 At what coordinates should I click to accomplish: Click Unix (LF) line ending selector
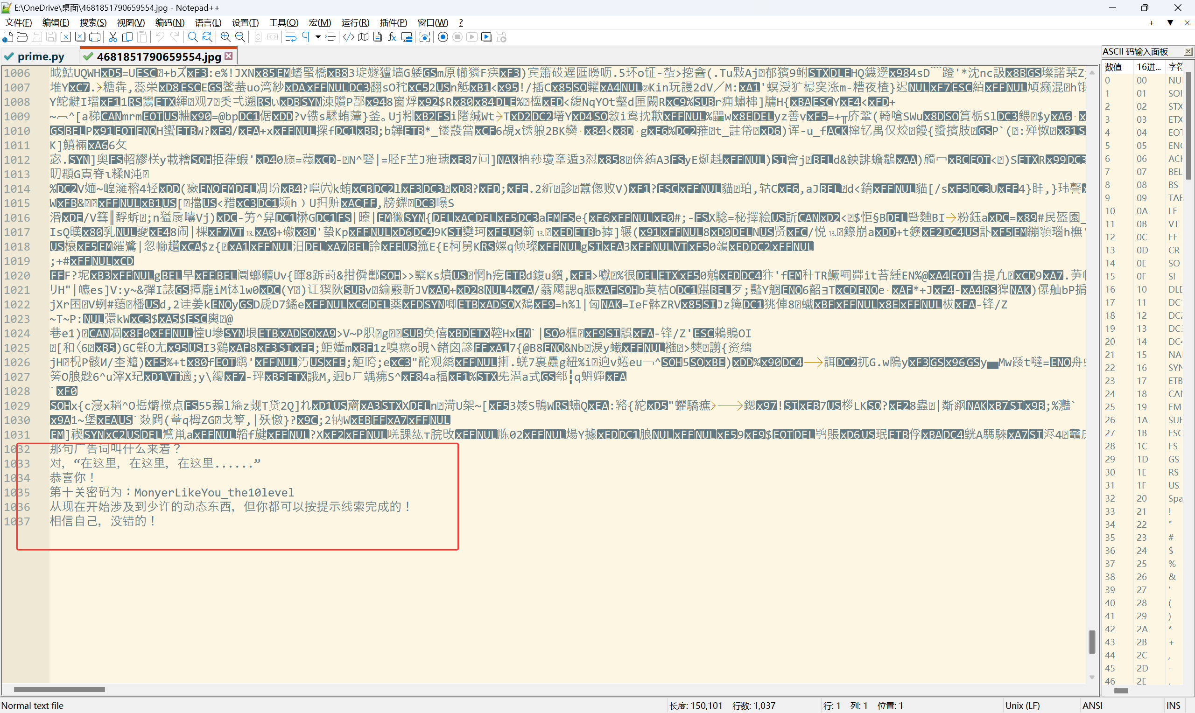point(1022,706)
